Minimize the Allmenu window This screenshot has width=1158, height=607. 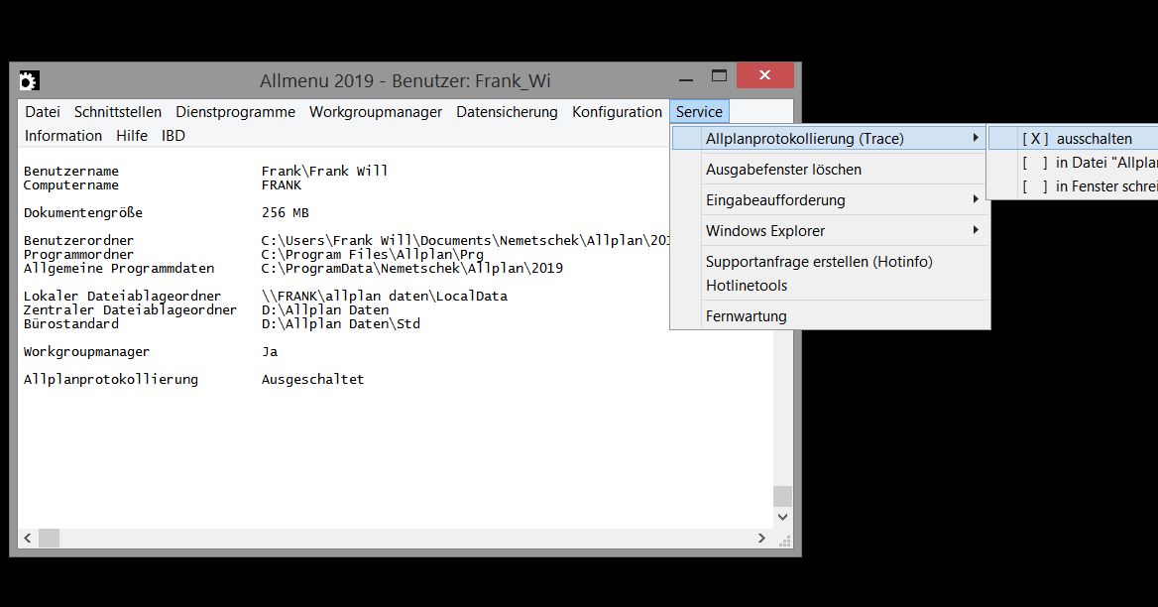click(x=685, y=76)
